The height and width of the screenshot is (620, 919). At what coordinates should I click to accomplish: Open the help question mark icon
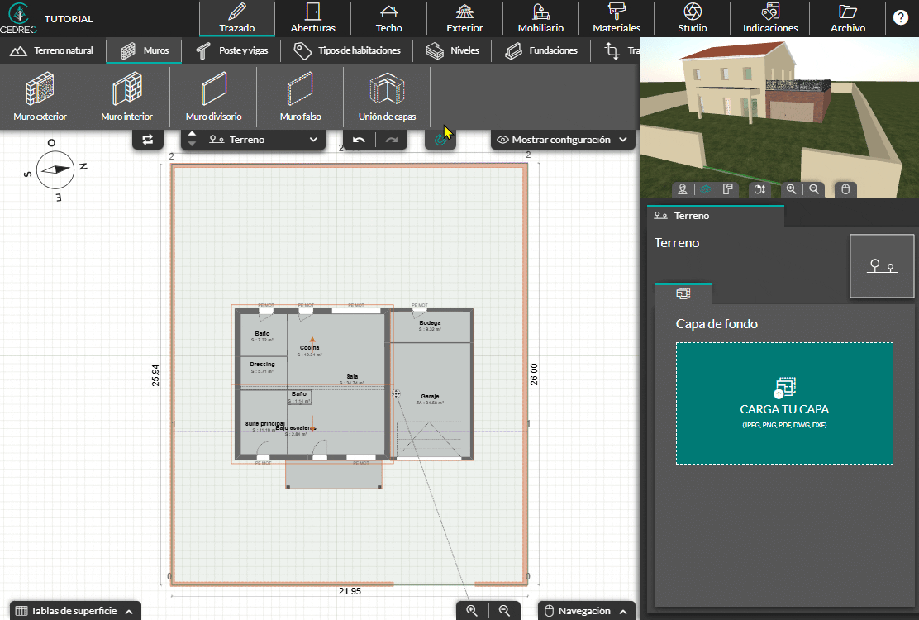(x=900, y=17)
